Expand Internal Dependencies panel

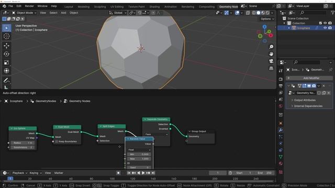[x=308, y=106]
